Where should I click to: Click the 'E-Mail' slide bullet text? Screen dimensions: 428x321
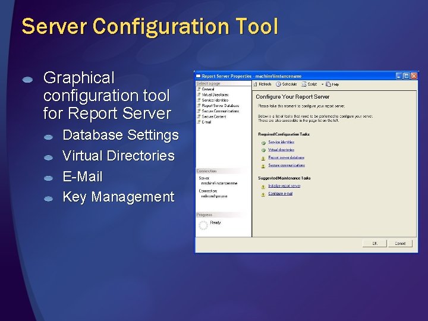83,177
